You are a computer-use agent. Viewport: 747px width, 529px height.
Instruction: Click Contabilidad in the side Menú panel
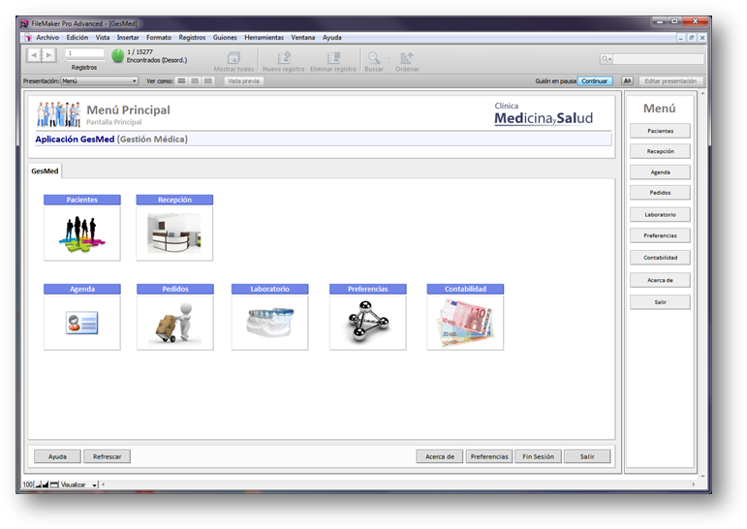pos(661,258)
